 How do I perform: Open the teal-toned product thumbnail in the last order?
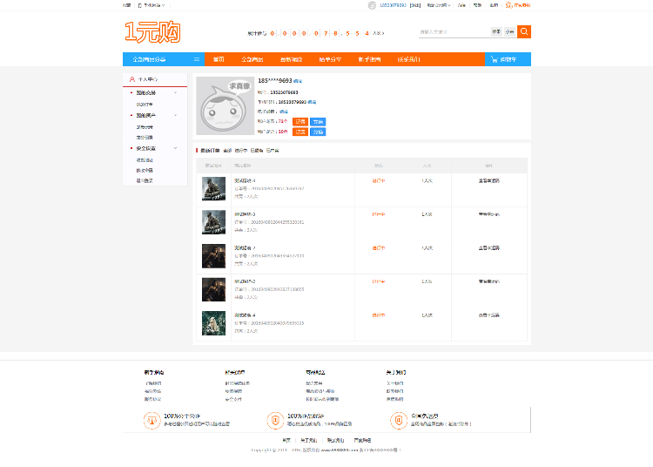click(213, 323)
